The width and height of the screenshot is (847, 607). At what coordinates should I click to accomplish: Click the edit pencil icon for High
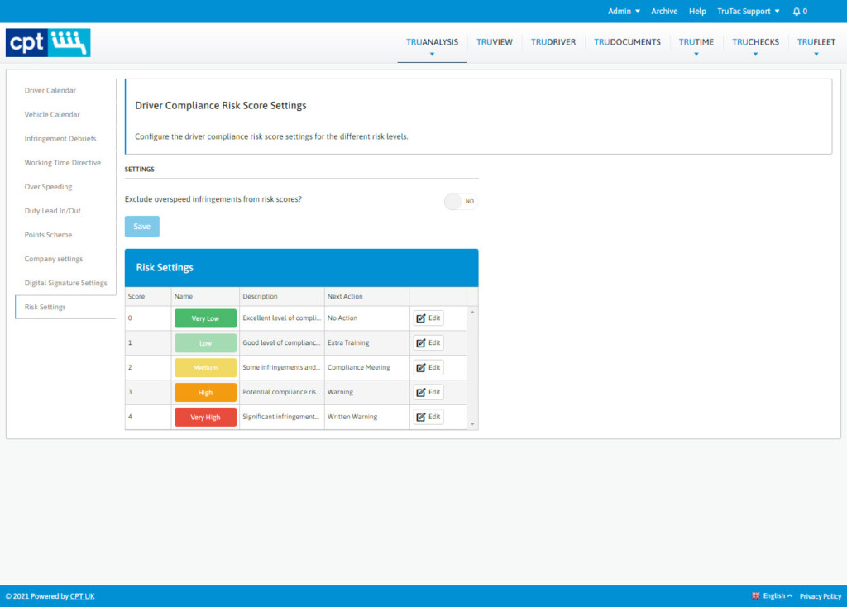[422, 391]
